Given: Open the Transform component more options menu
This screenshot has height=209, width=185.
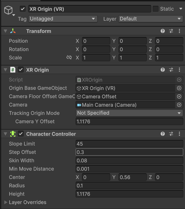Looking at the screenshot, I should (179, 31).
